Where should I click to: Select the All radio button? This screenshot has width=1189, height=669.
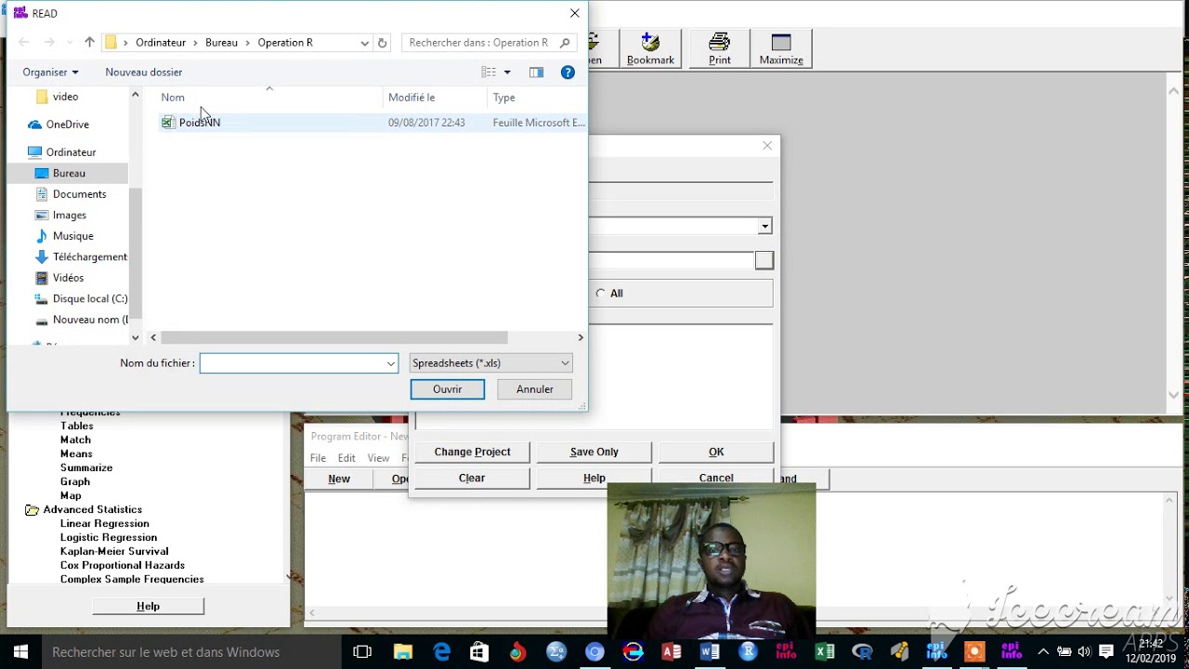coord(601,294)
